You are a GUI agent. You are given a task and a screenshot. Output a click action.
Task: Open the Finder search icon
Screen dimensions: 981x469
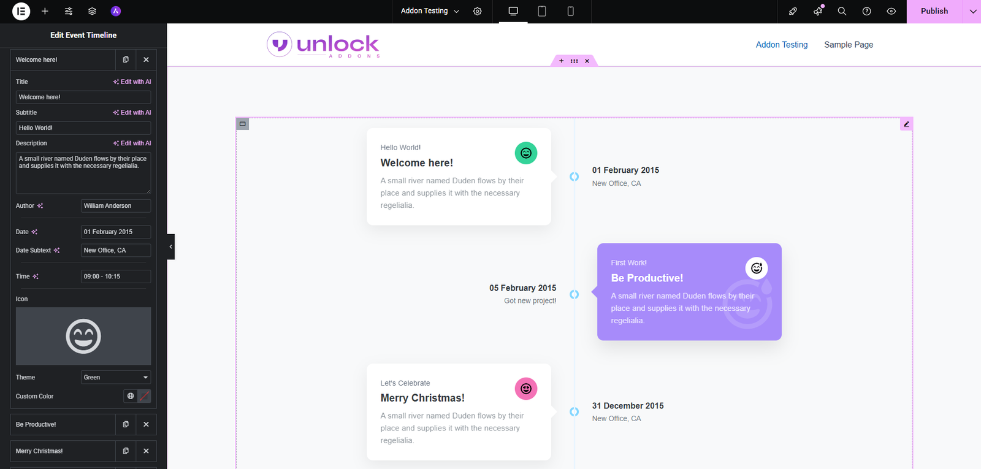click(842, 11)
